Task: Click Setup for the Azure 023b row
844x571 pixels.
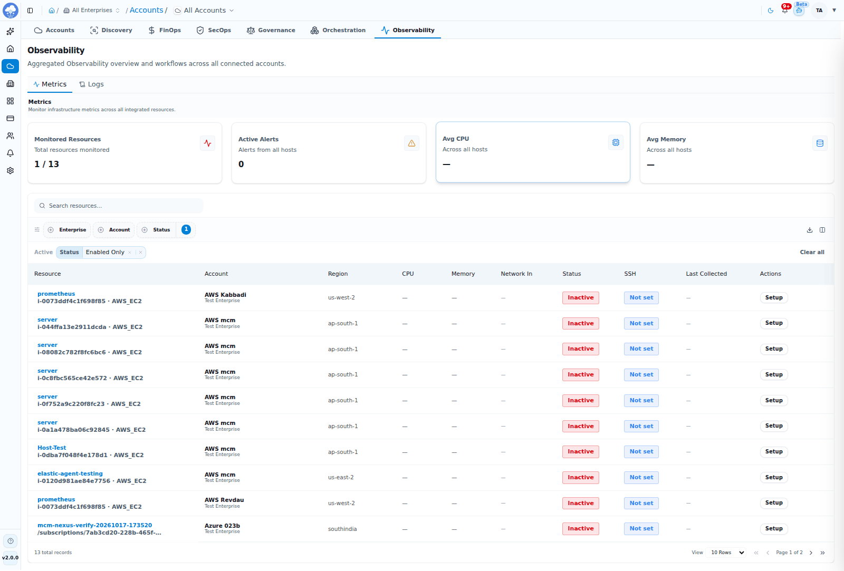Action: coord(774,529)
